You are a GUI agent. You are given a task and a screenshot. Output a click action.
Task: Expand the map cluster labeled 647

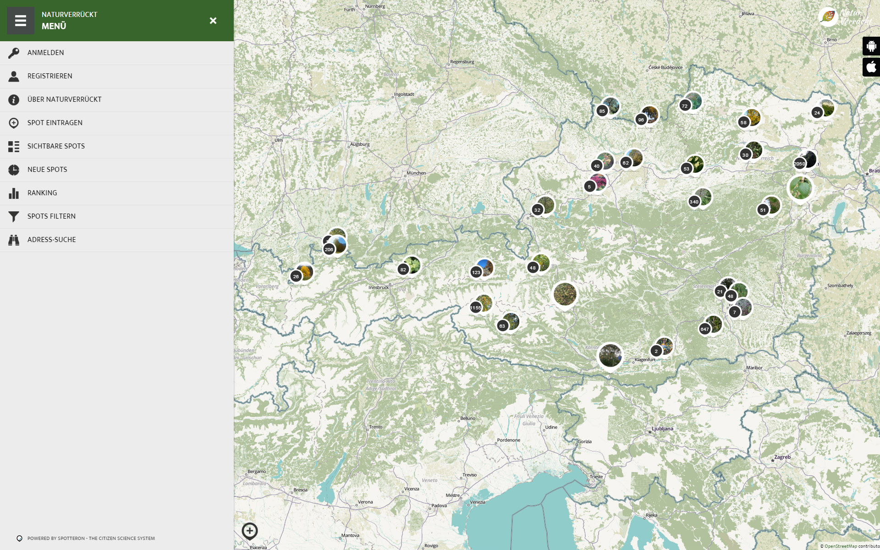[705, 329]
